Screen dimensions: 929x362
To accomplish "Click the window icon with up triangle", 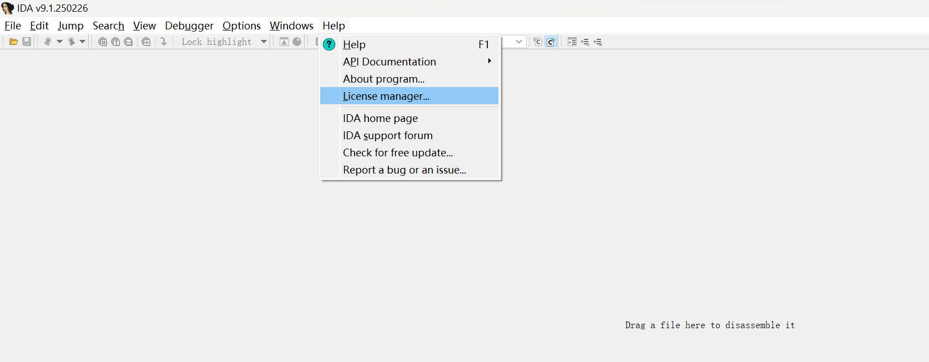I will click(x=284, y=42).
